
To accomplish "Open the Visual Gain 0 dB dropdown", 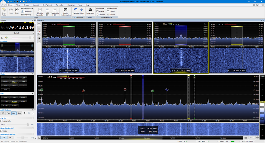I will (x=55, y=12).
